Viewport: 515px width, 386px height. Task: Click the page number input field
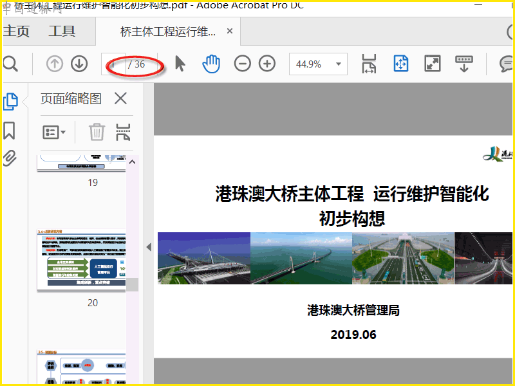point(113,64)
